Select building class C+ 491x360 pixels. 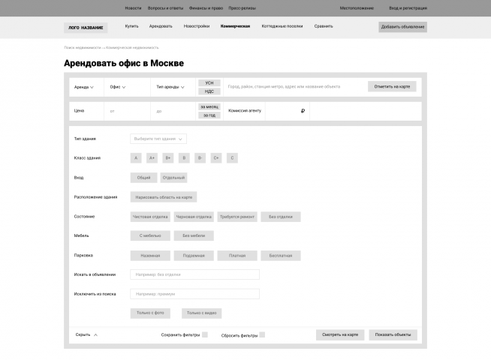click(216, 158)
